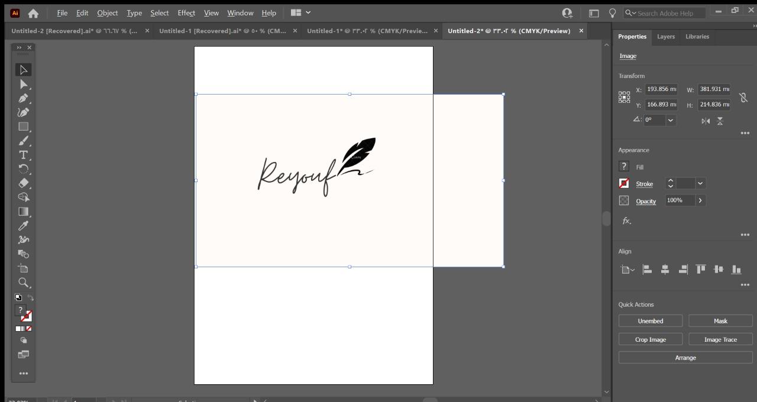
Task: Click the Share document icon
Action: (x=567, y=13)
